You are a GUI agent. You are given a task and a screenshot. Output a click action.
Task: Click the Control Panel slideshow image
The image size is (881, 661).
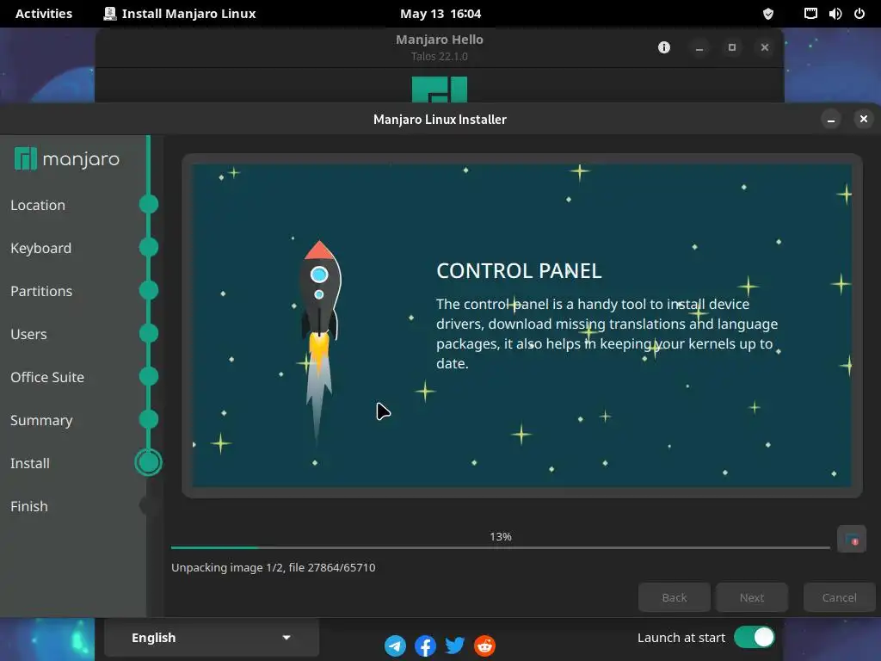click(522, 325)
